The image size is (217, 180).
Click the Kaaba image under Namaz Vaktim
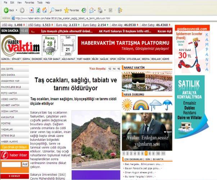coord(147,82)
